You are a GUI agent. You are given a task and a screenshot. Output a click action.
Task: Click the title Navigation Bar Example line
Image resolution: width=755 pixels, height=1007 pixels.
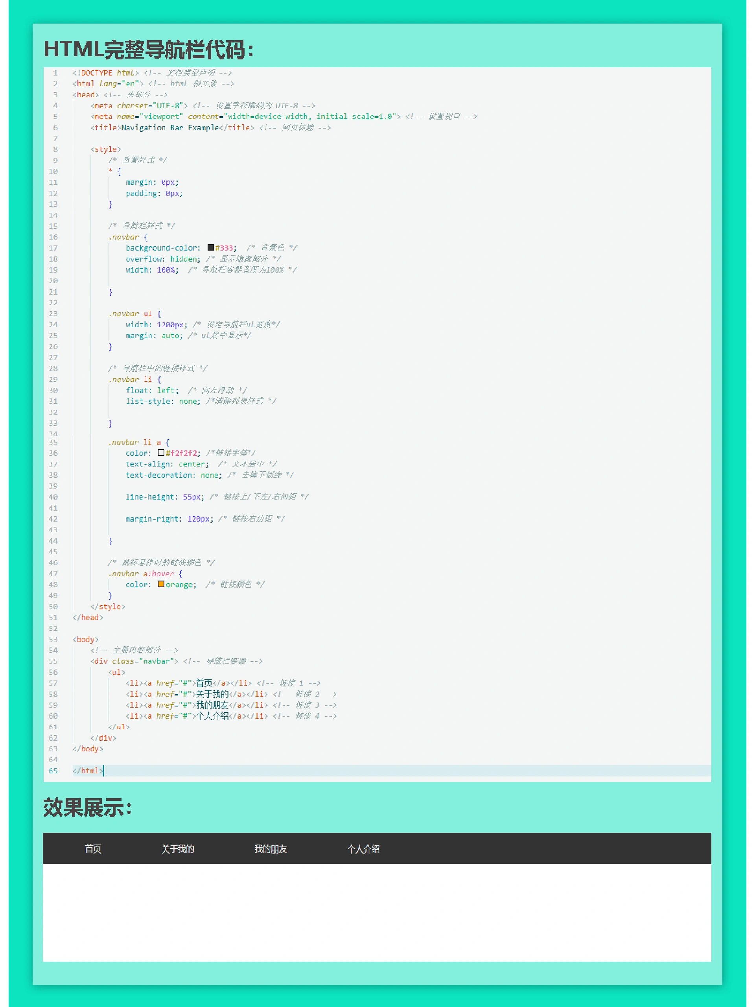(172, 127)
